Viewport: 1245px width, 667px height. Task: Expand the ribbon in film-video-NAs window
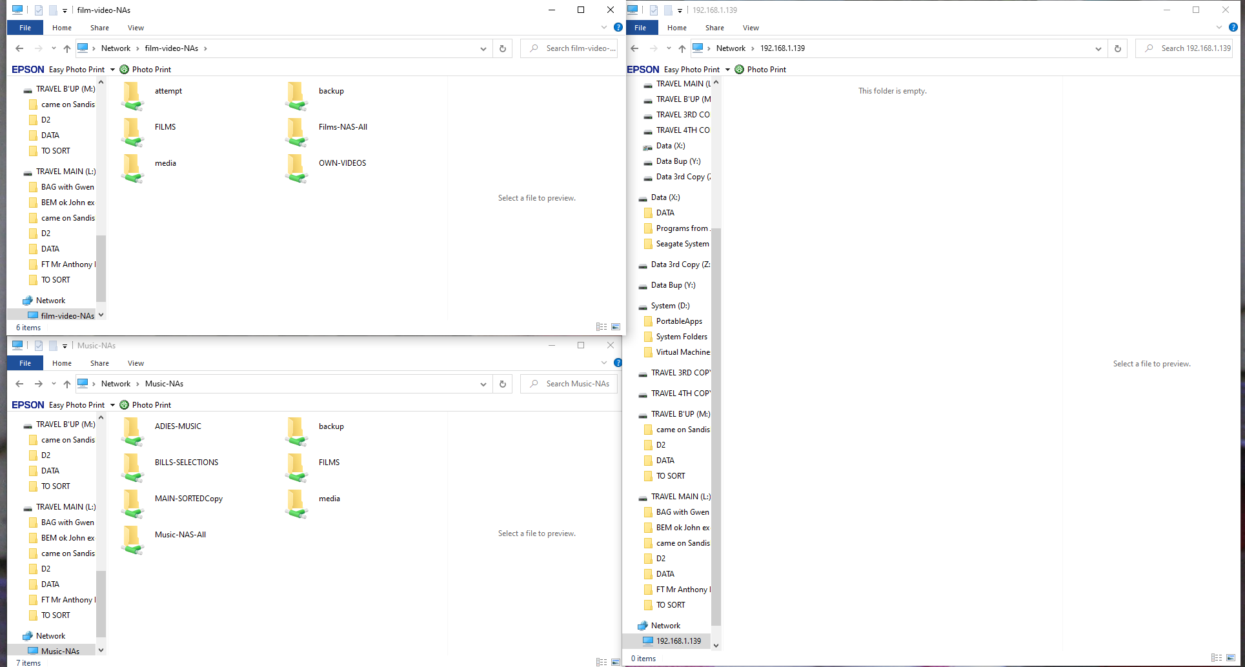tap(604, 28)
